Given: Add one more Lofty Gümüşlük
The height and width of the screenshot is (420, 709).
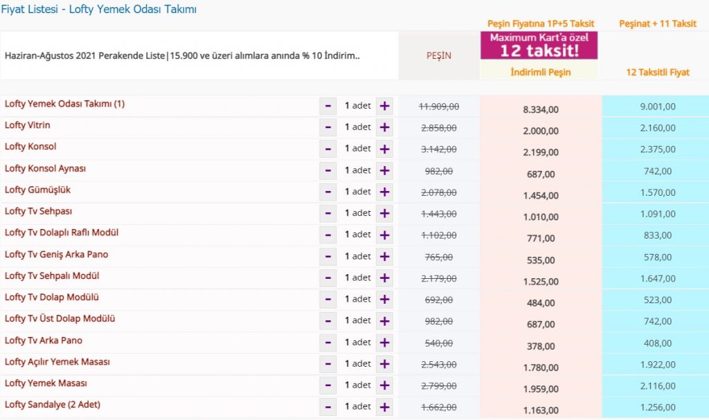Looking at the screenshot, I should [384, 192].
